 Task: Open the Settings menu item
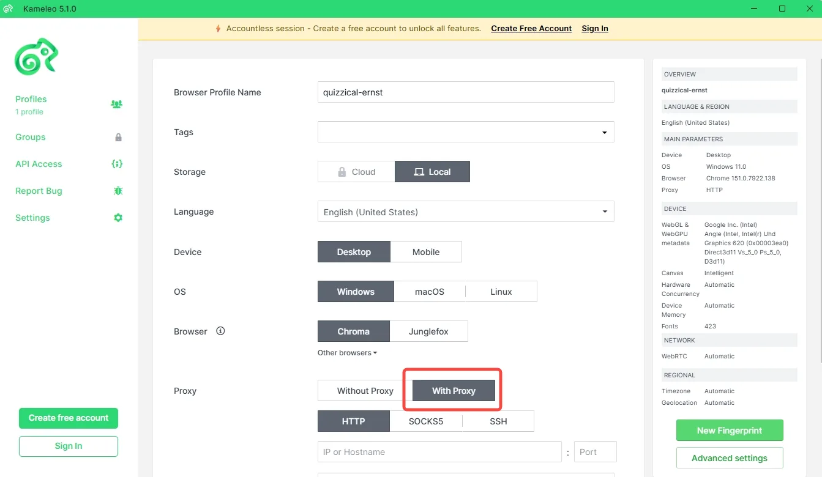(x=32, y=218)
